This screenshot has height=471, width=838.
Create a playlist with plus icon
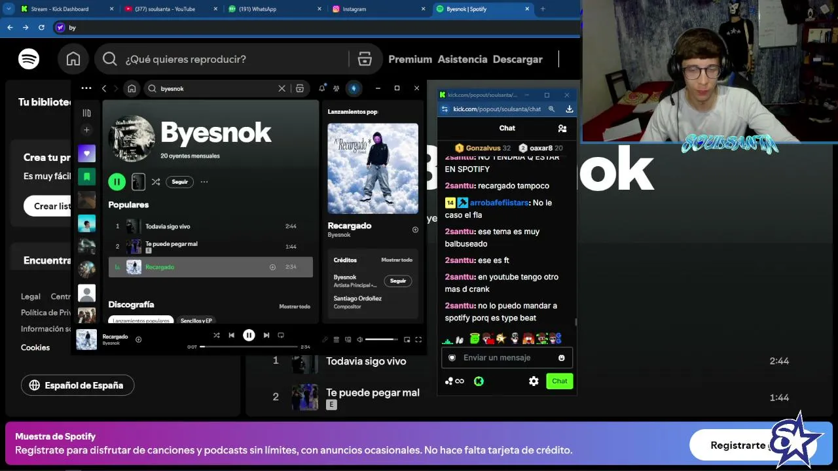(x=86, y=130)
